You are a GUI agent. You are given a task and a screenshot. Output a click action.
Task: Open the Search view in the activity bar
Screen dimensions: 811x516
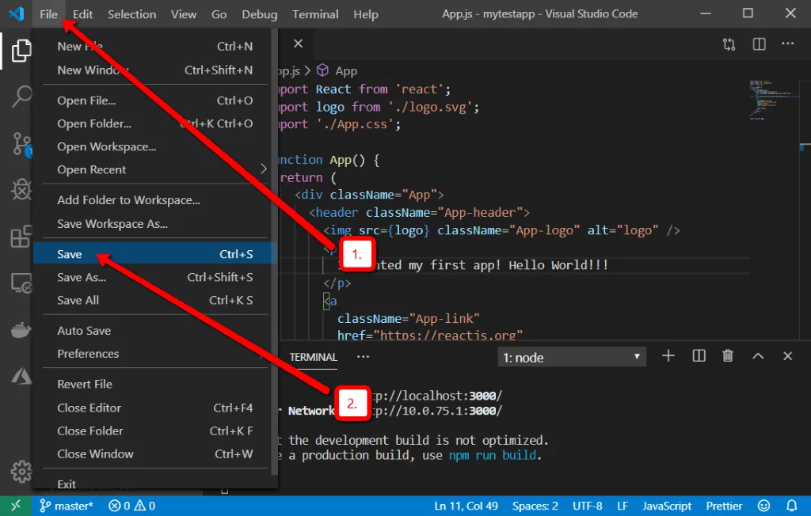21,97
